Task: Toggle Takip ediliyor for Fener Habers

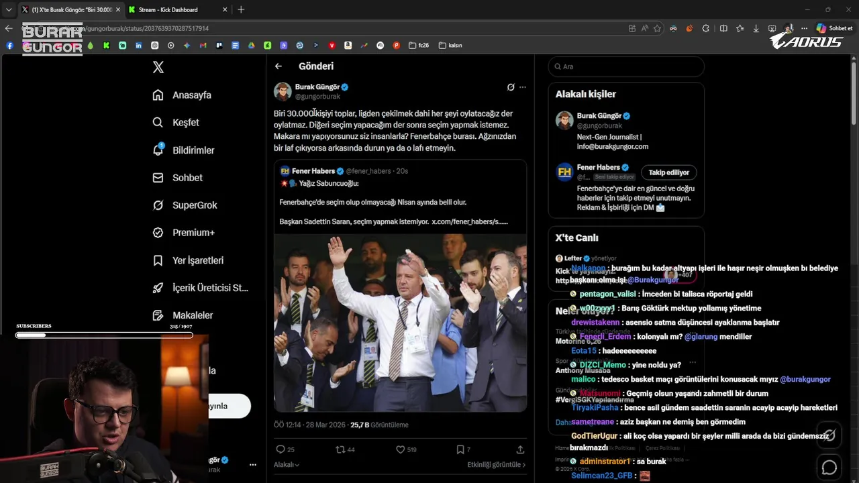Action: (x=669, y=172)
